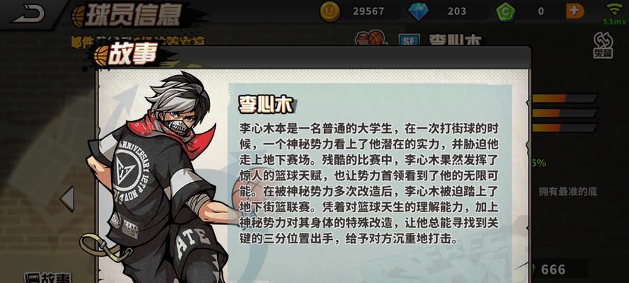Tap the coin balance 29567
Image resolution: width=629 pixels, height=283 pixels.
(x=368, y=11)
